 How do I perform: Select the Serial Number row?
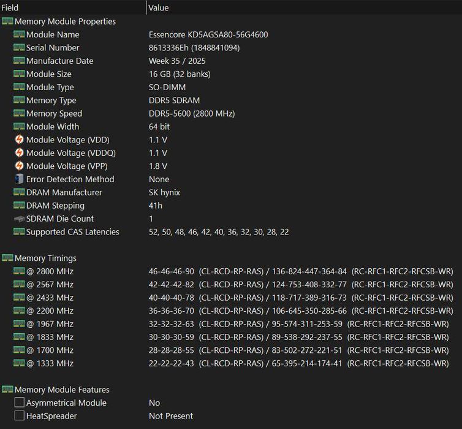(x=53, y=48)
